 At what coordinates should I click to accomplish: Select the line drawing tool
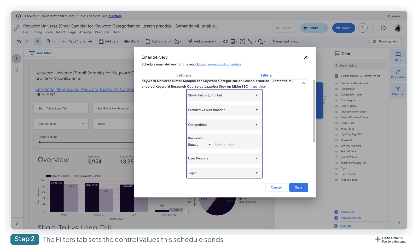point(250,41)
